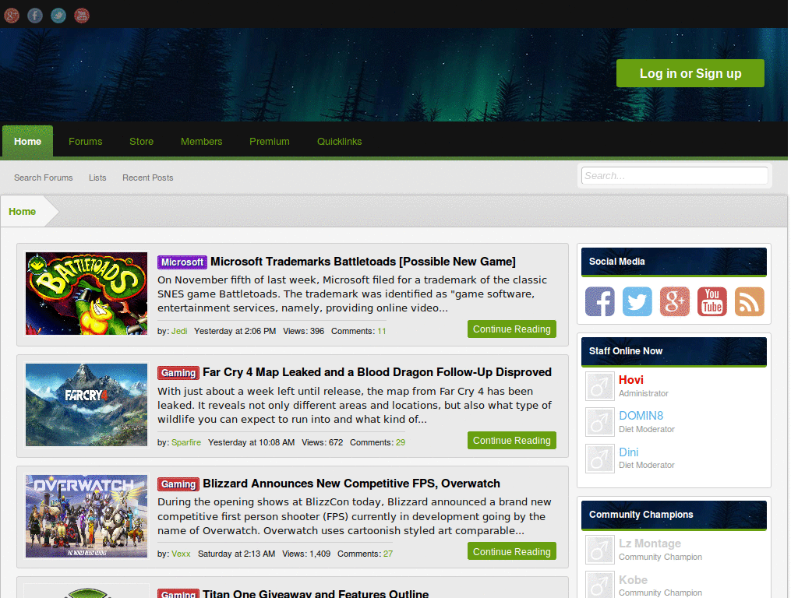Viewport: 798px width, 598px height.
Task: Click Hovi's avatar icon
Action: tap(600, 386)
